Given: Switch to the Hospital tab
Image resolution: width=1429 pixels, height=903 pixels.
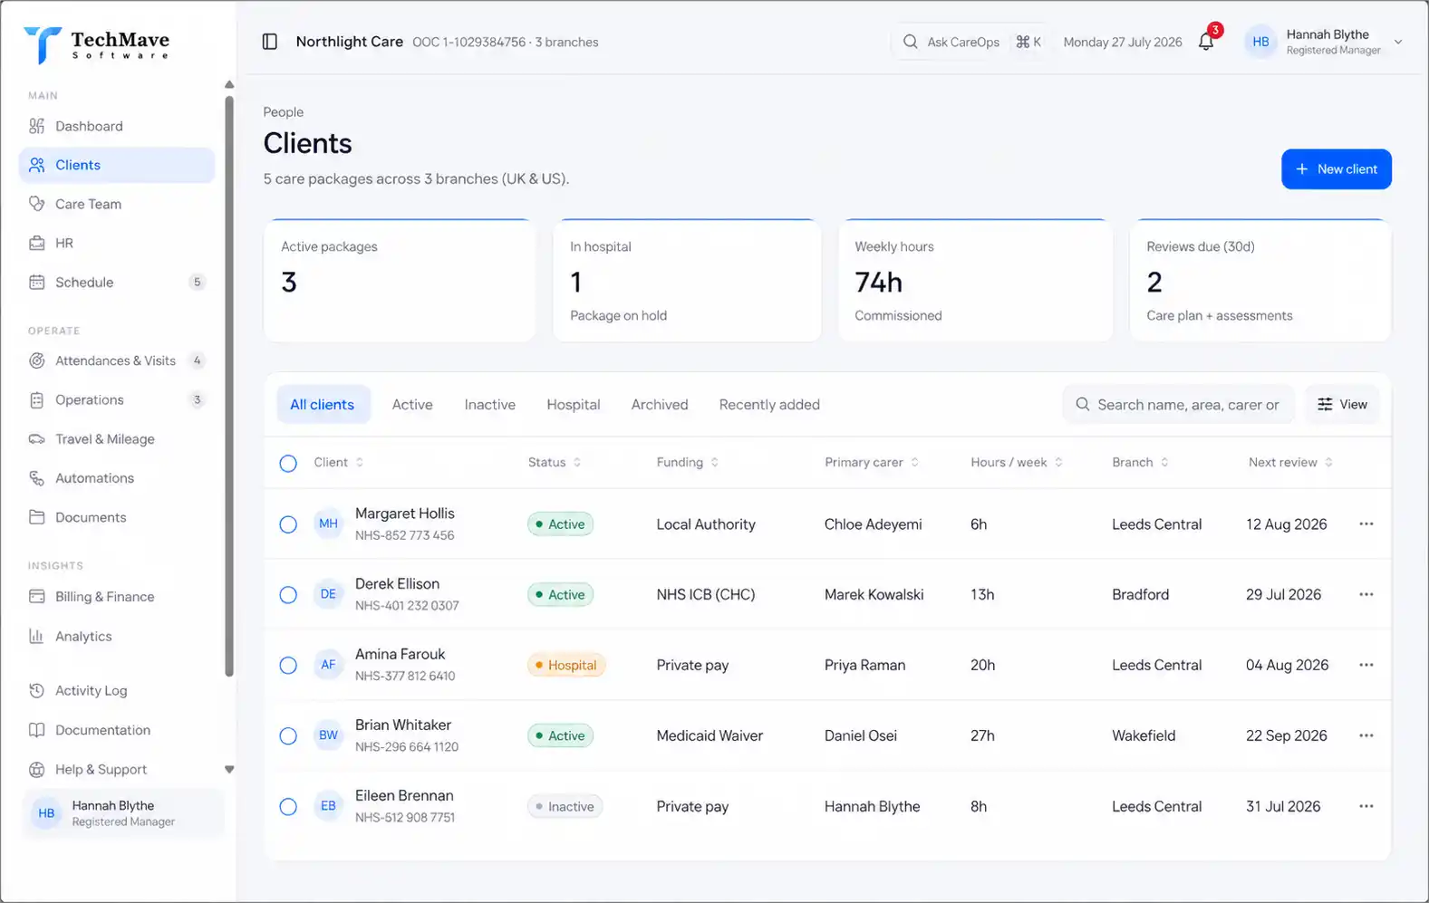Looking at the screenshot, I should (574, 405).
